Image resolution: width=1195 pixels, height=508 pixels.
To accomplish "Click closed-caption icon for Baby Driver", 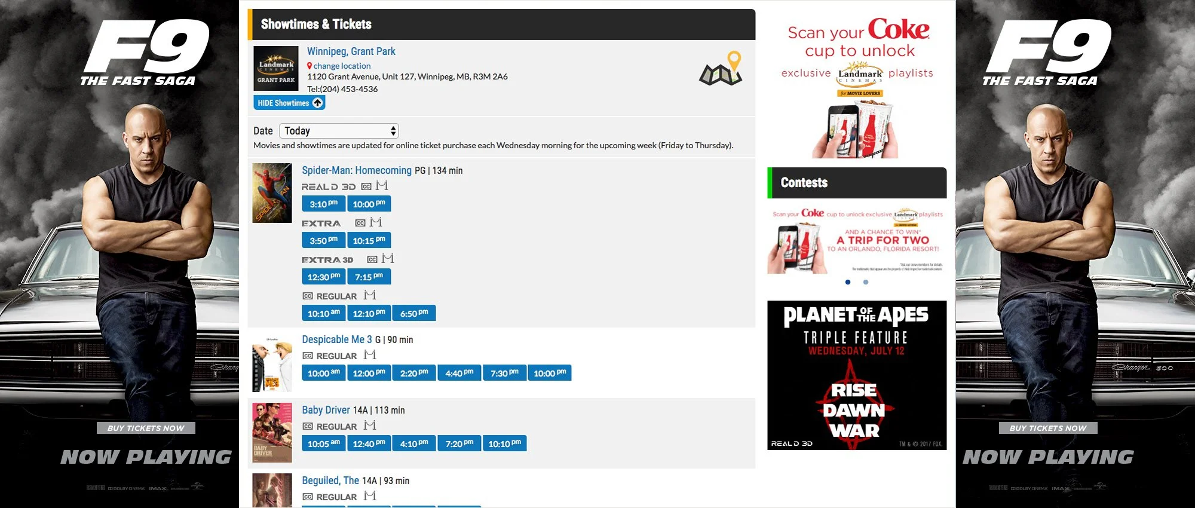I will click(x=308, y=426).
